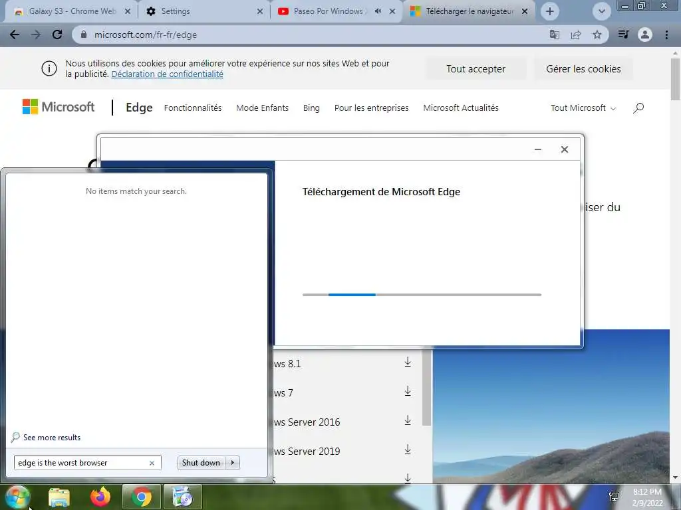Click the Edge heading link
The height and width of the screenshot is (510, 681).
139,108
